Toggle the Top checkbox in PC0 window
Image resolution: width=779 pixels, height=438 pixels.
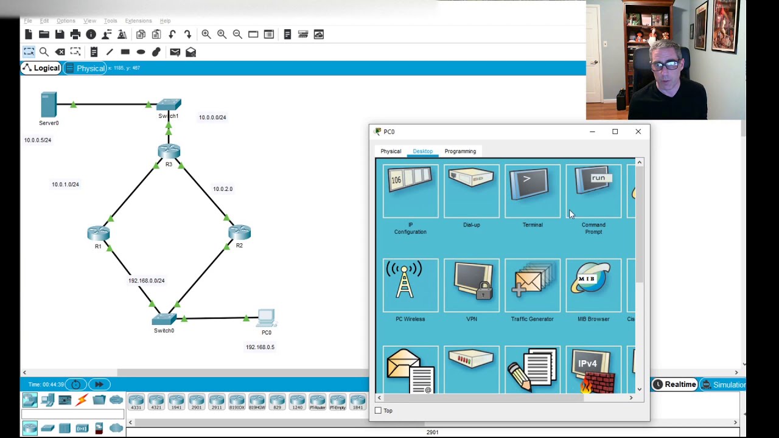point(378,411)
